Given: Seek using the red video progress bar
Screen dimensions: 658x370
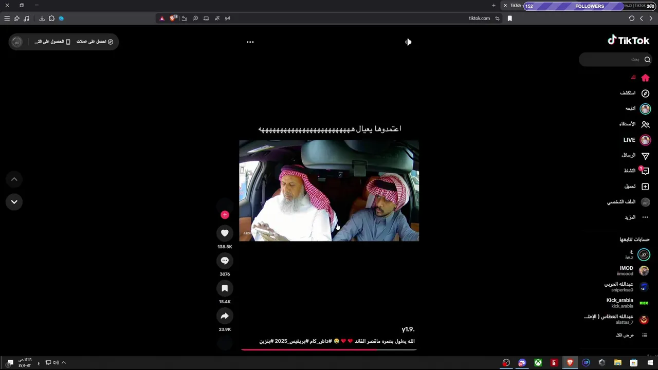Looking at the screenshot, I should click(329, 349).
